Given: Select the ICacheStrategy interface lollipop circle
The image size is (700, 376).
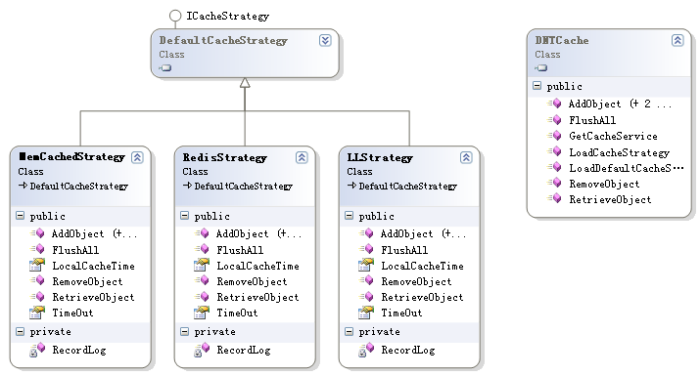Looking at the screenshot, I should 175,16.
